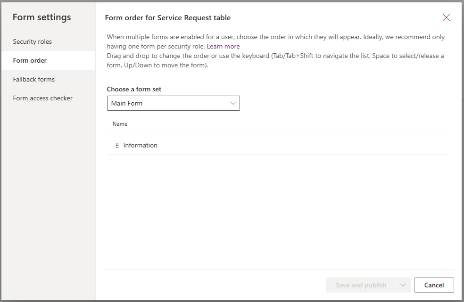Open the Form access checker section
464x302 pixels.
tap(43, 98)
